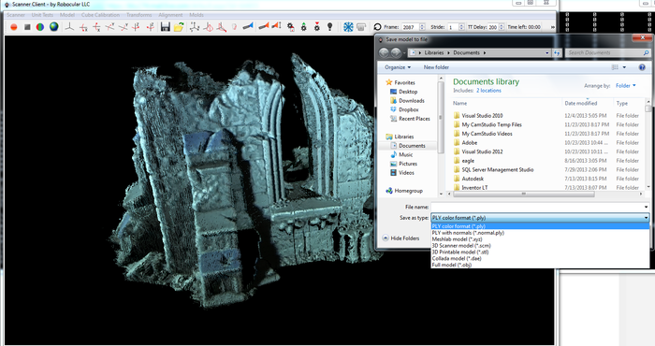Click the orange projector with vertical arrows icon

pyautogui.click(x=276, y=26)
